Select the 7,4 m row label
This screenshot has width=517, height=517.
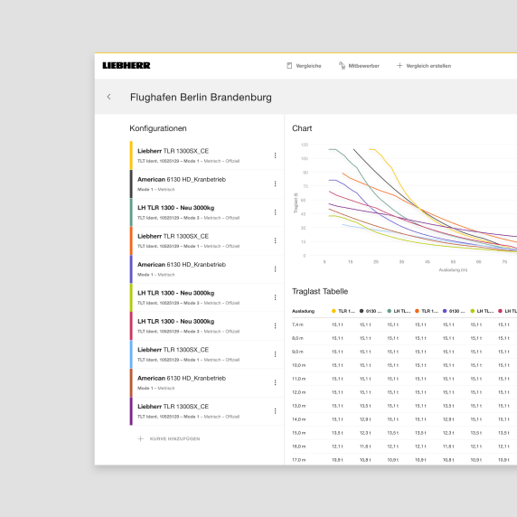click(x=297, y=324)
